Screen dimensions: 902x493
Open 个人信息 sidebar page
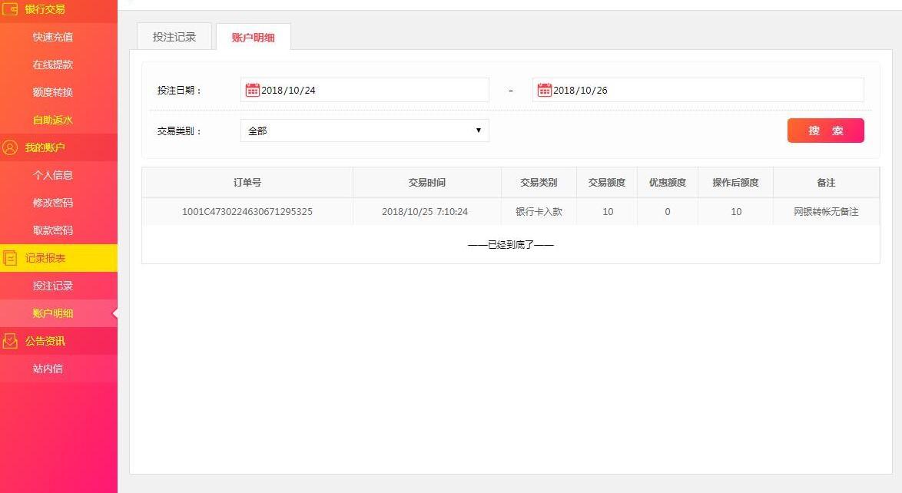point(53,175)
